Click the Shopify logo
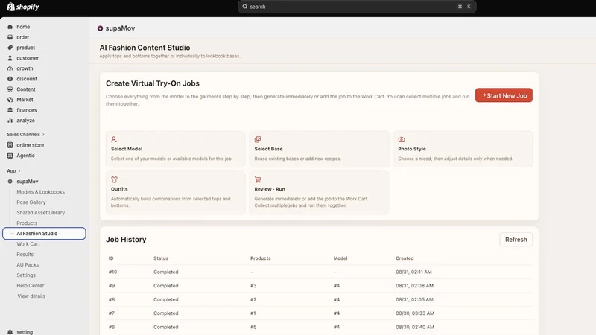 23,7
